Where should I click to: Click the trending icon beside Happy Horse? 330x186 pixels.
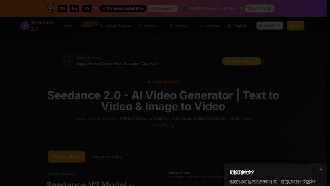69,61
